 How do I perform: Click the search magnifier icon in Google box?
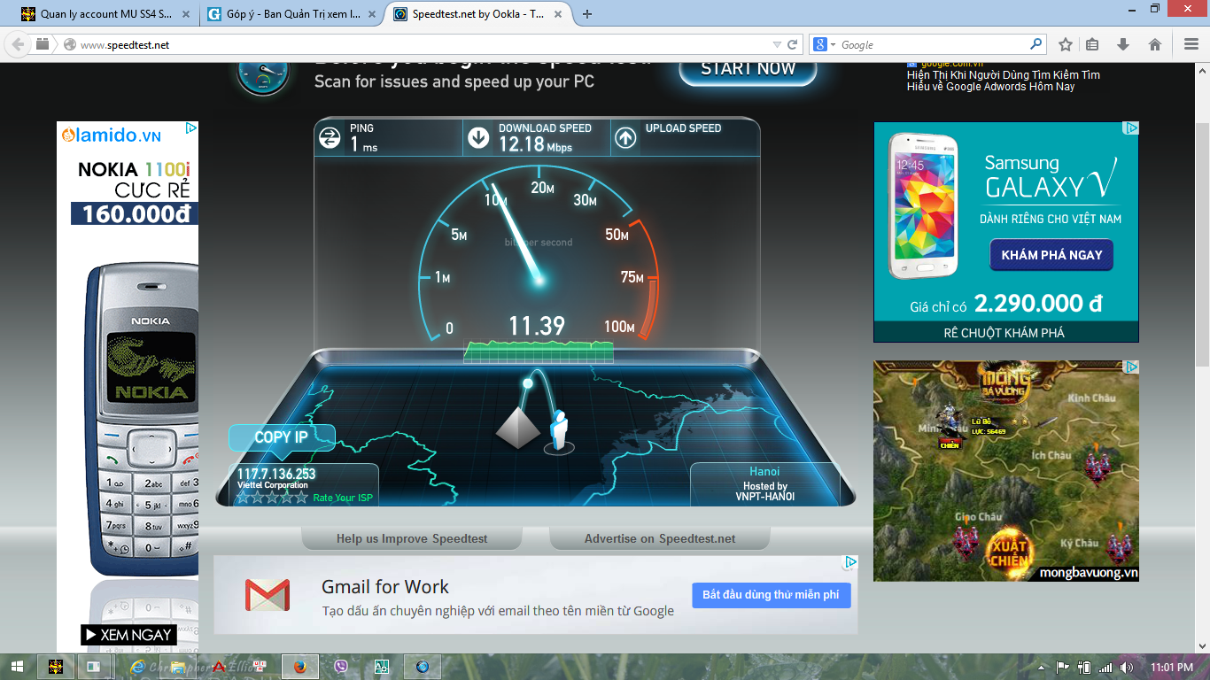pos(1036,44)
